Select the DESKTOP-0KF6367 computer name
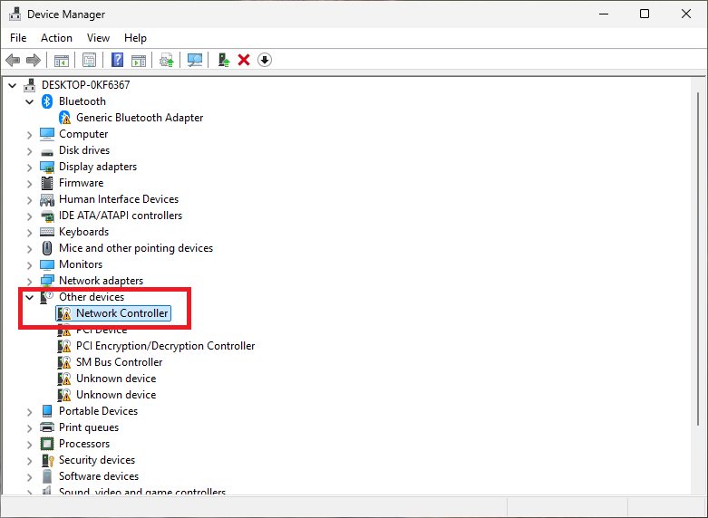Screen dimensions: 708x518 [x=85, y=85]
